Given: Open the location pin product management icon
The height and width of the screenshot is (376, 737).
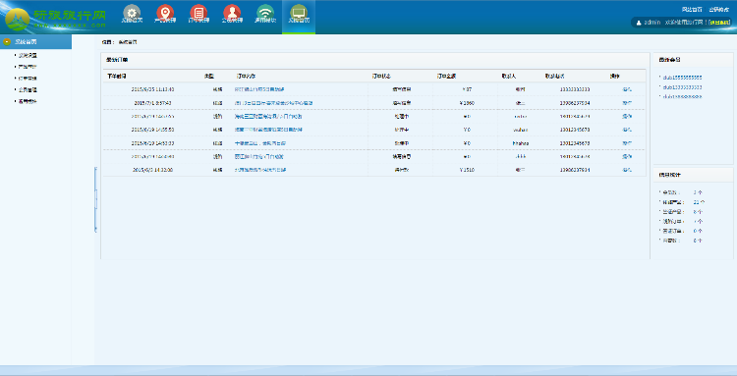Looking at the screenshot, I should click(165, 12).
